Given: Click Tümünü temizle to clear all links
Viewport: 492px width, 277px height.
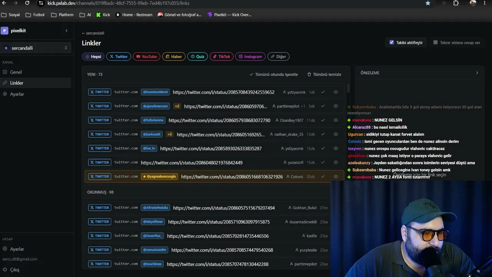Looking at the screenshot, I should point(324,74).
